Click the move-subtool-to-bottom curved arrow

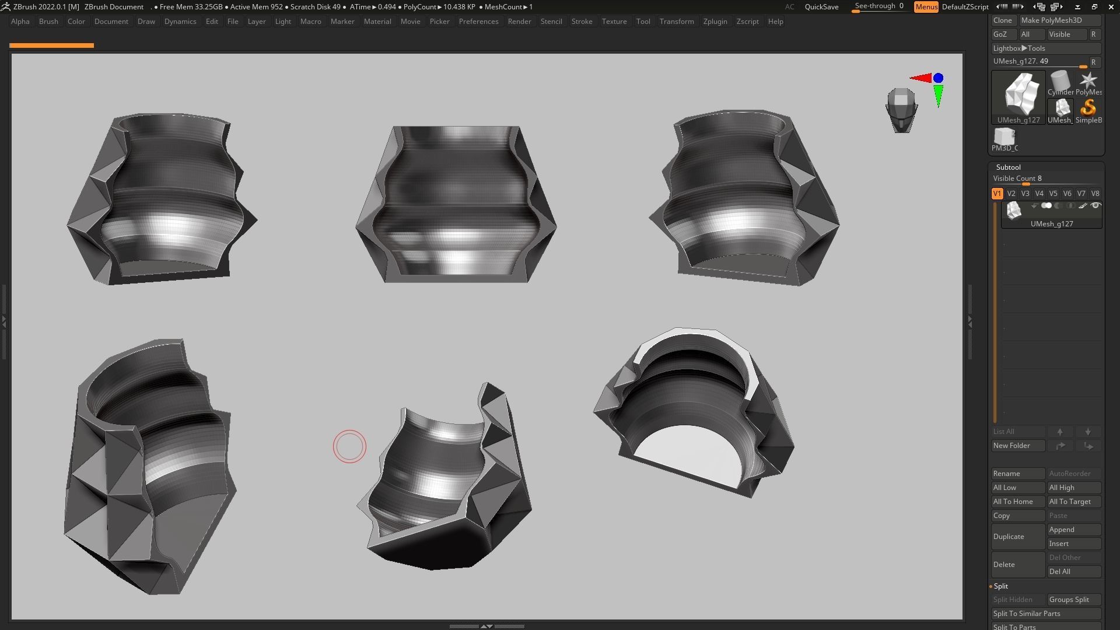point(1088,446)
